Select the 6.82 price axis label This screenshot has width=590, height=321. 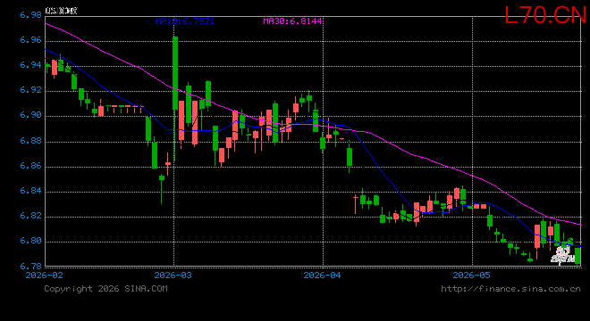(x=31, y=216)
